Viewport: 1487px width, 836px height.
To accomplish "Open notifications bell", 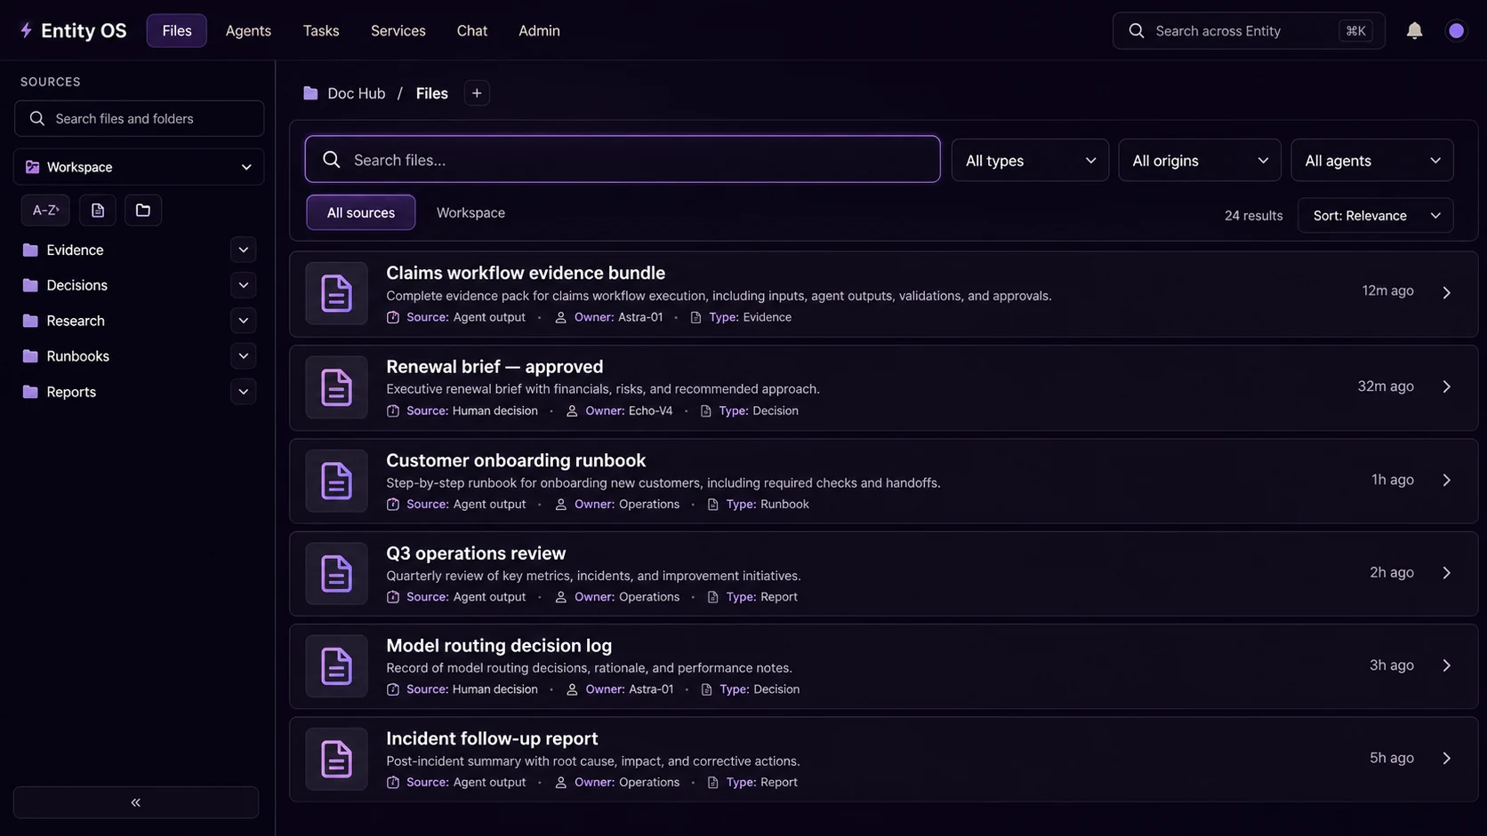I will coord(1414,30).
